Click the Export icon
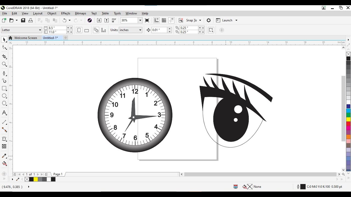The height and width of the screenshot is (197, 351). (x=107, y=20)
